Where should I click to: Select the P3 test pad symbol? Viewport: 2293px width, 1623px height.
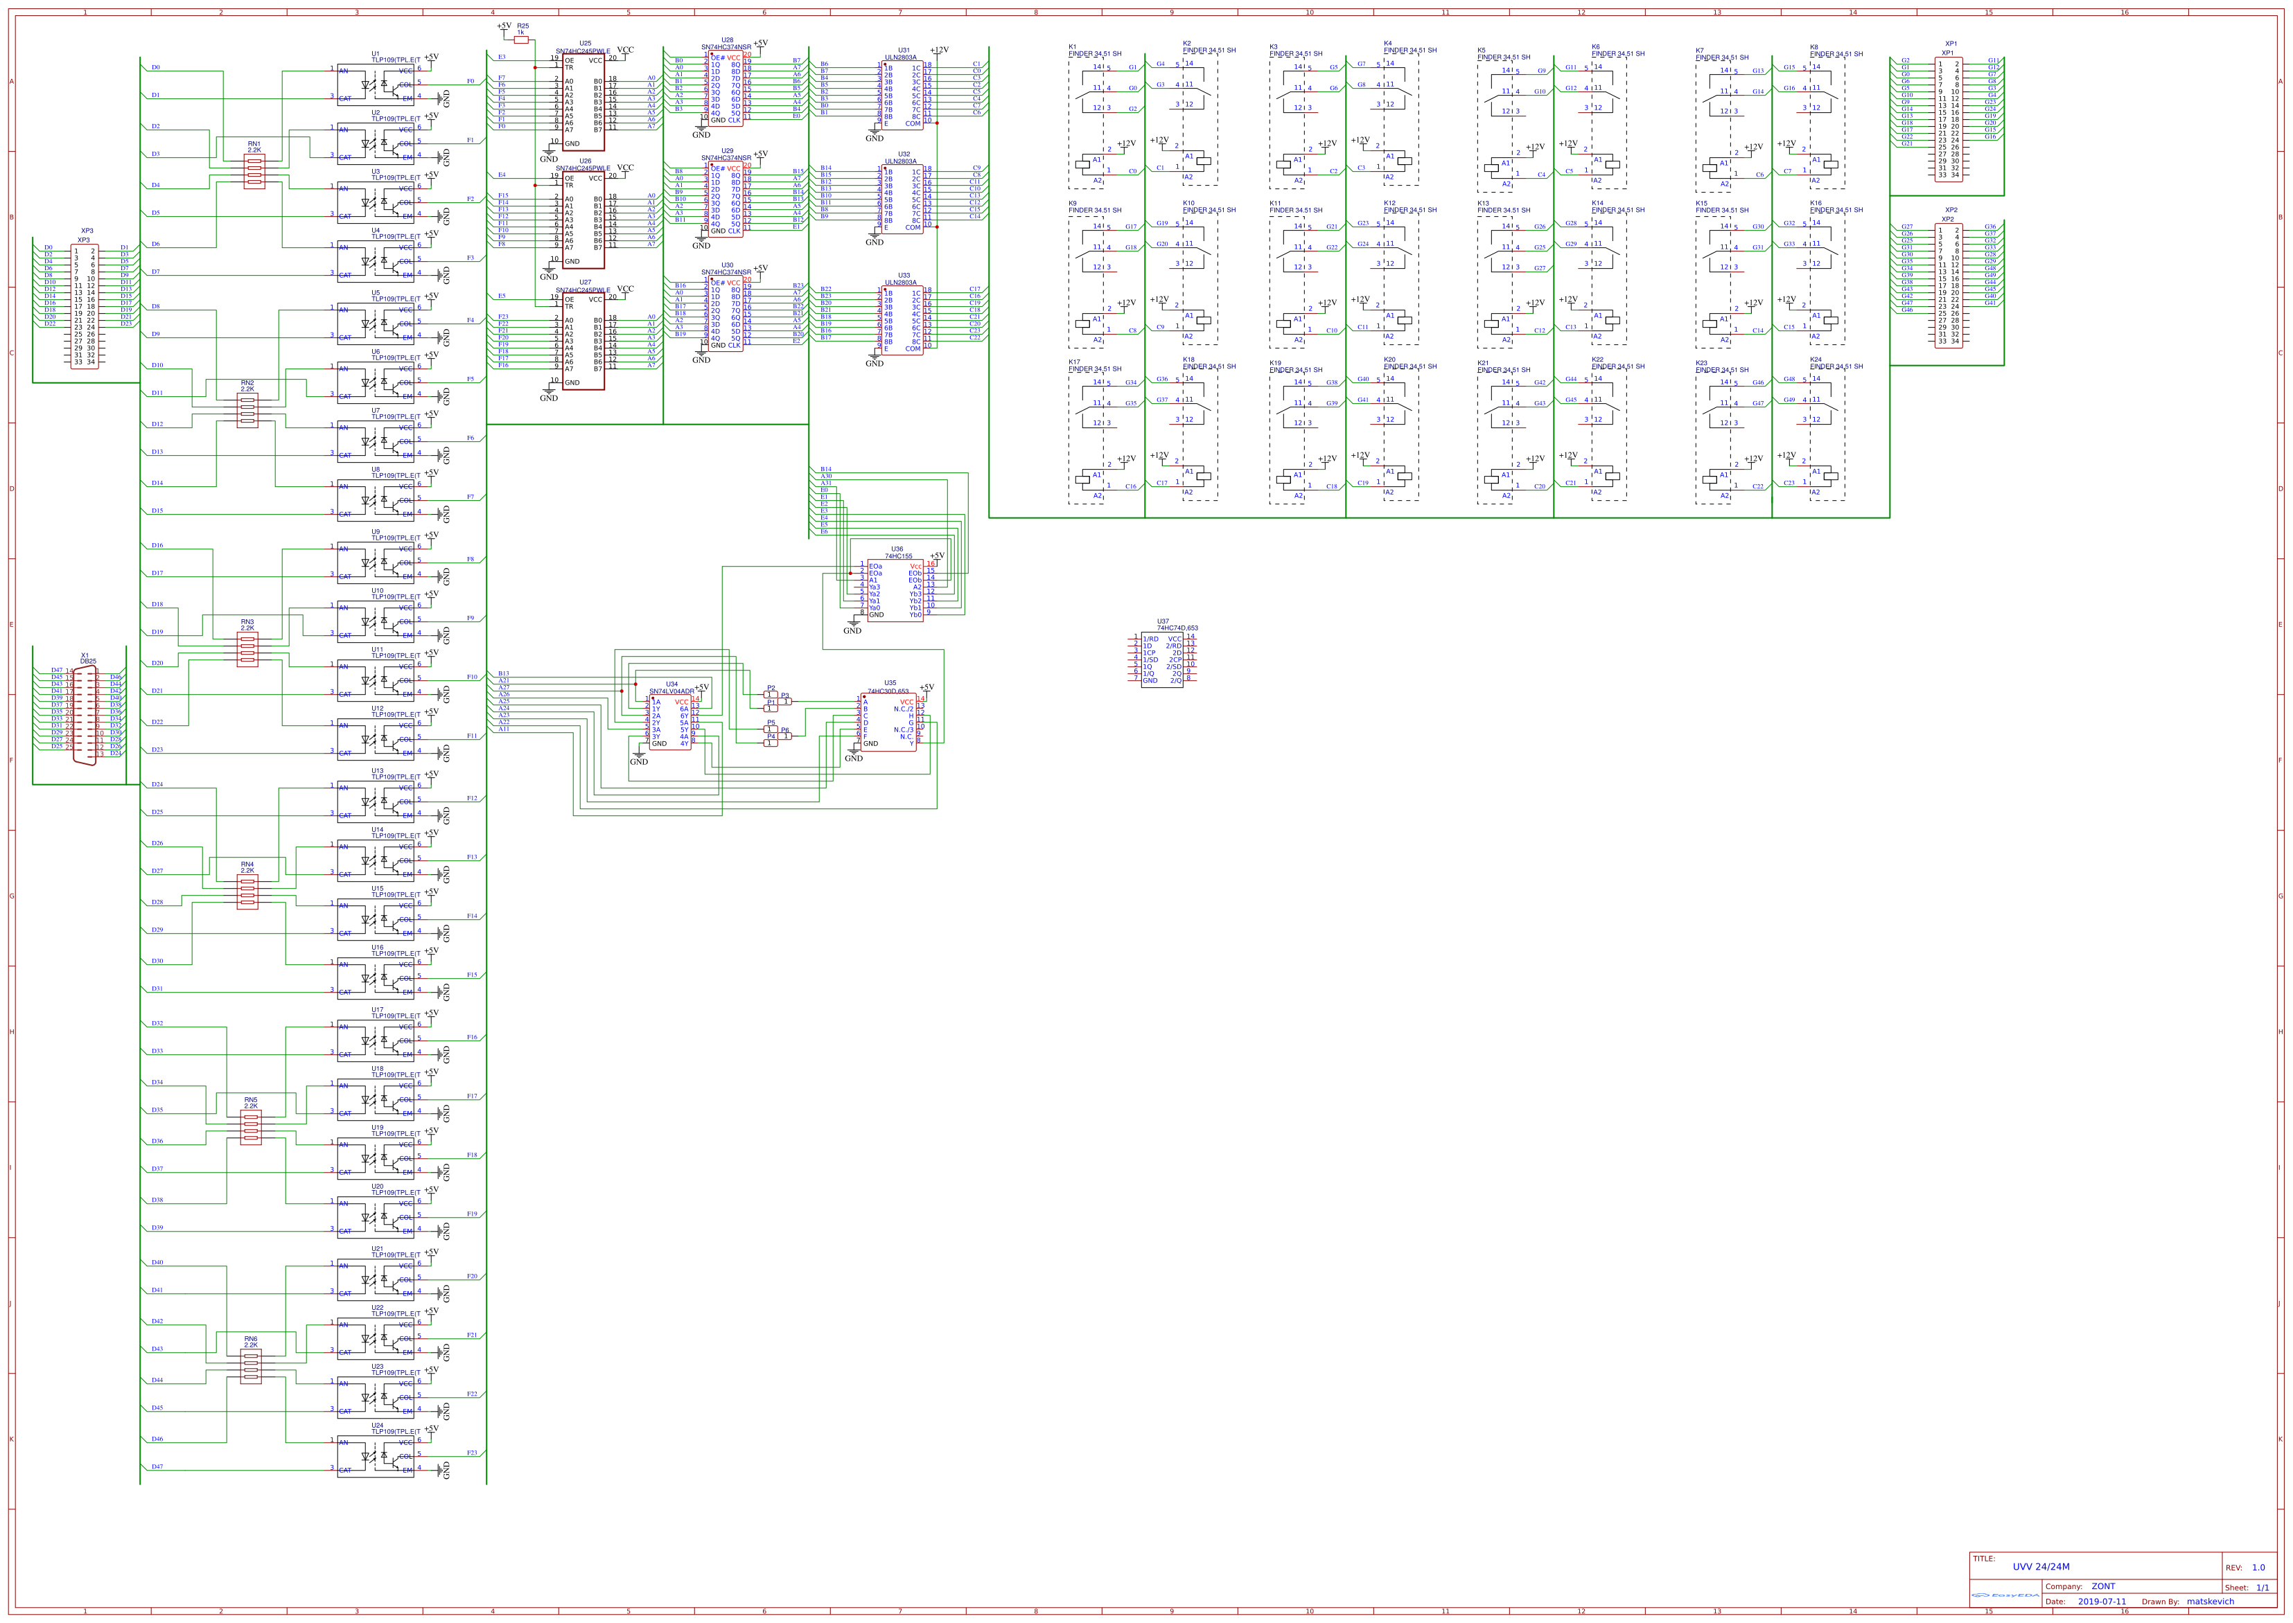pos(787,702)
